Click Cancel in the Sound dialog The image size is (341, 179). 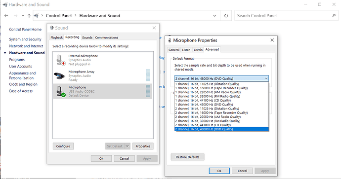(124, 159)
